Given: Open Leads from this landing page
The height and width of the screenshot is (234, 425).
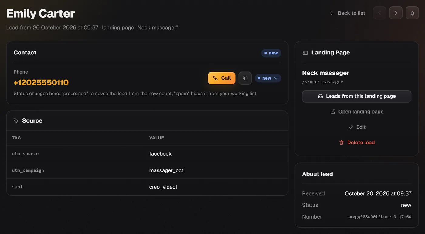Looking at the screenshot, I should [x=357, y=96].
